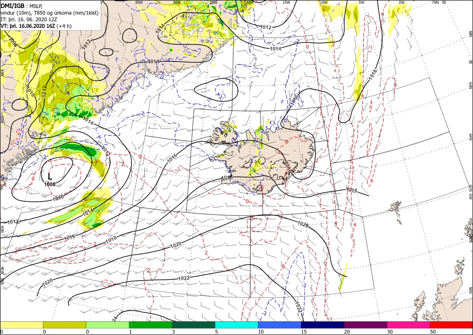Click the pale yellow legend swatch
Viewport: 473px width, 335px height.
(x=21, y=325)
